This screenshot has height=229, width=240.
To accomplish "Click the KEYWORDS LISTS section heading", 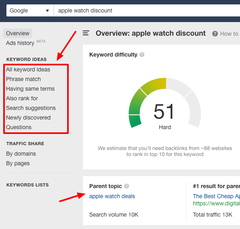I will click(x=28, y=185).
